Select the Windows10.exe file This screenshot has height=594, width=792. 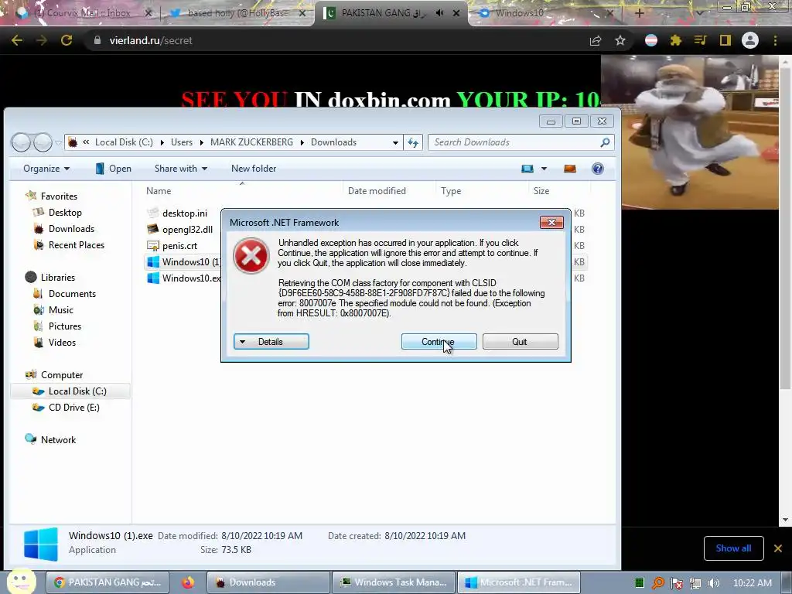(184, 278)
